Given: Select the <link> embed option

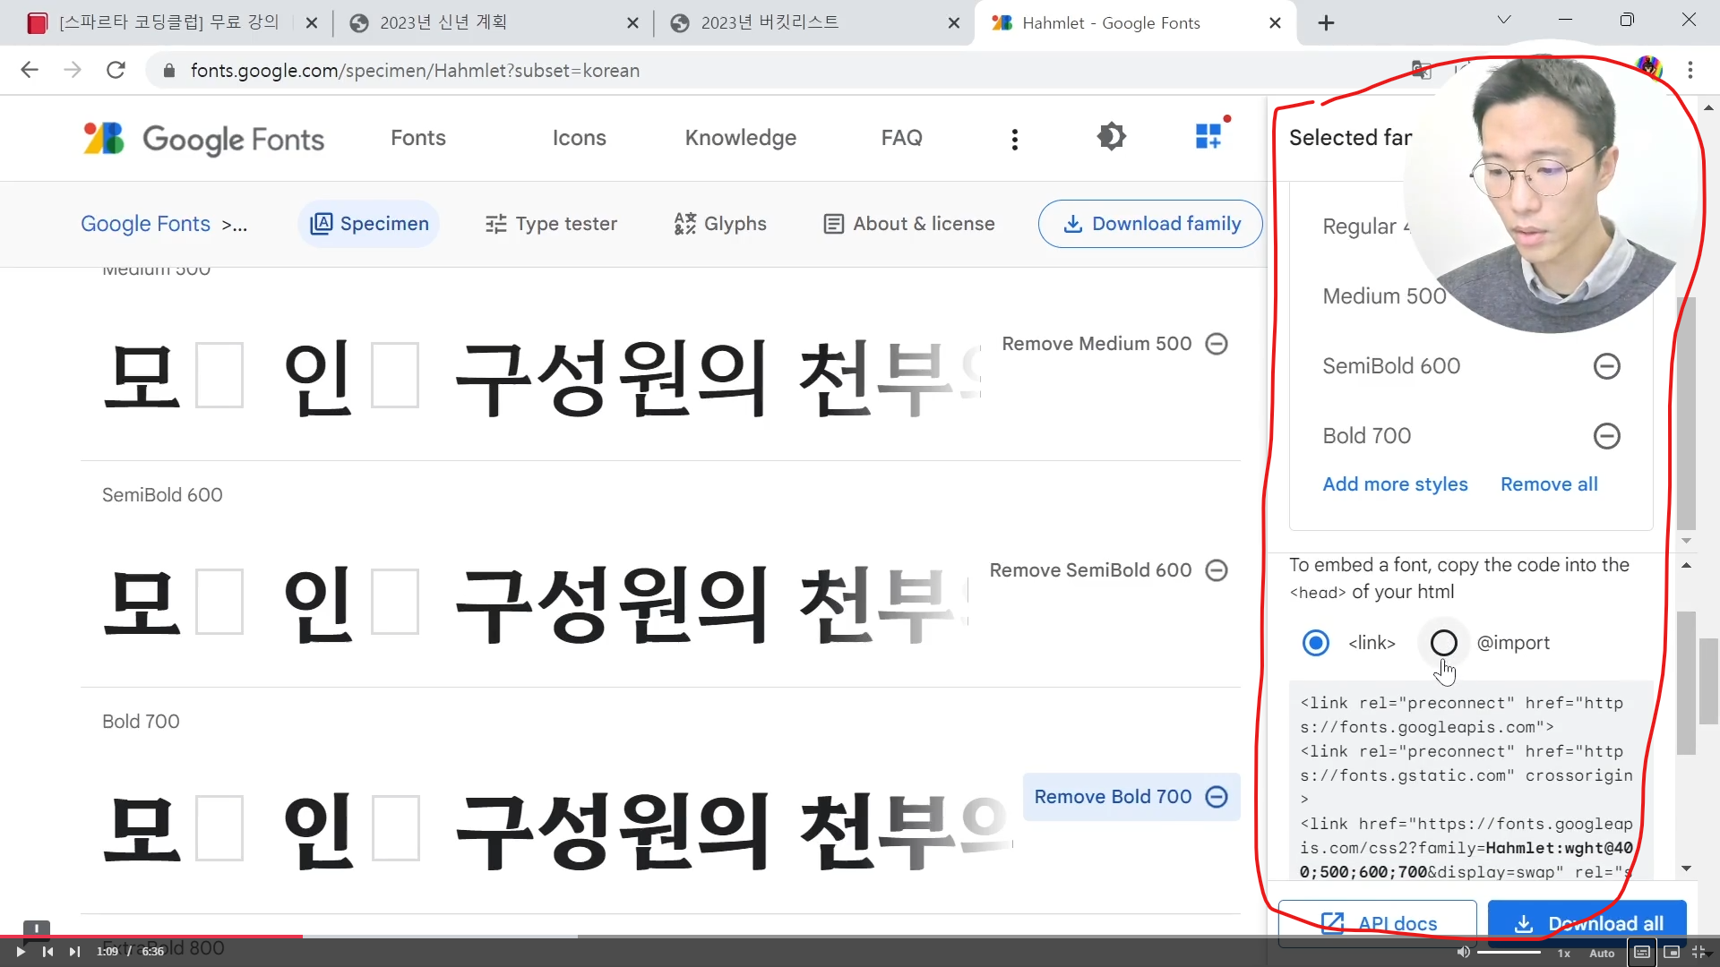Looking at the screenshot, I should [x=1315, y=643].
